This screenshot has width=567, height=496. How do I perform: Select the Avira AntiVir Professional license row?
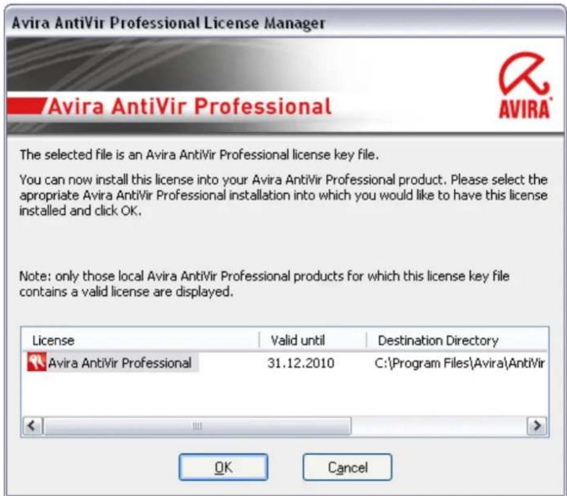(285, 363)
